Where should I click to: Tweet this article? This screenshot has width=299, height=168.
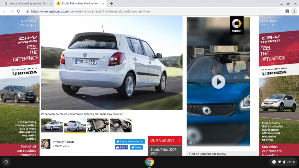[x=137, y=147]
